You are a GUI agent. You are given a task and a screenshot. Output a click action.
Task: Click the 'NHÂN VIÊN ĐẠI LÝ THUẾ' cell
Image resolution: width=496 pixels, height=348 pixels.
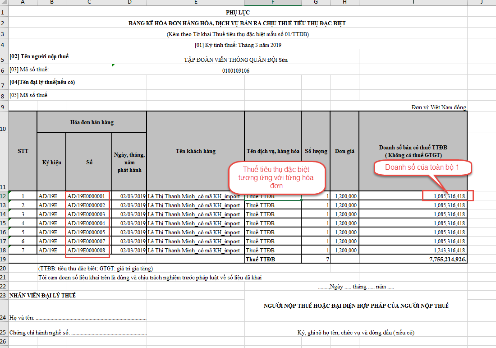pos(42,295)
